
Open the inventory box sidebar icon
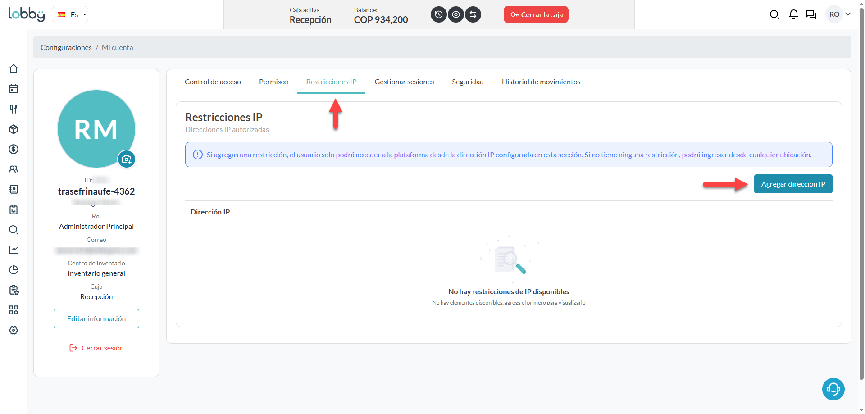(x=14, y=129)
